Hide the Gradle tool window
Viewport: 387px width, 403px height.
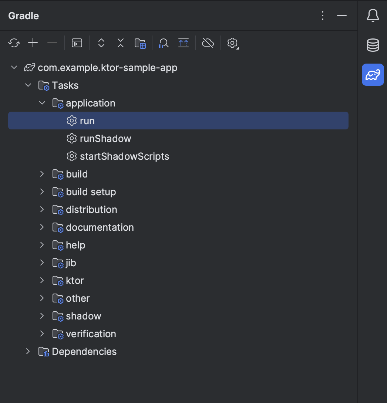(342, 16)
